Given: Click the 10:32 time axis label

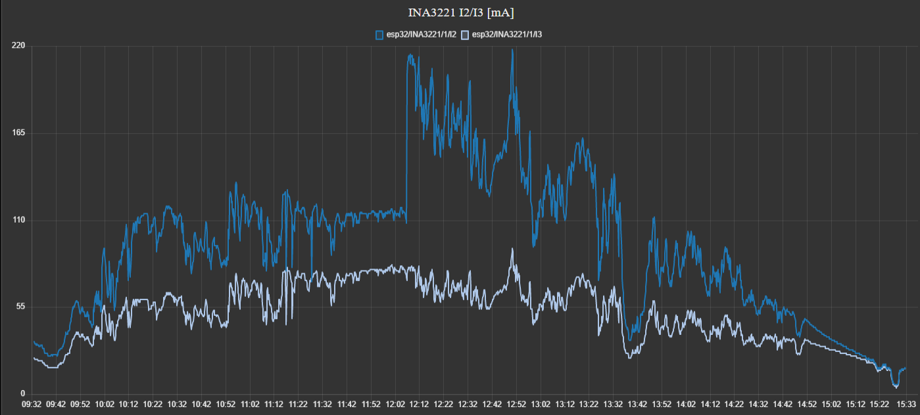Looking at the screenshot, I should (x=177, y=405).
